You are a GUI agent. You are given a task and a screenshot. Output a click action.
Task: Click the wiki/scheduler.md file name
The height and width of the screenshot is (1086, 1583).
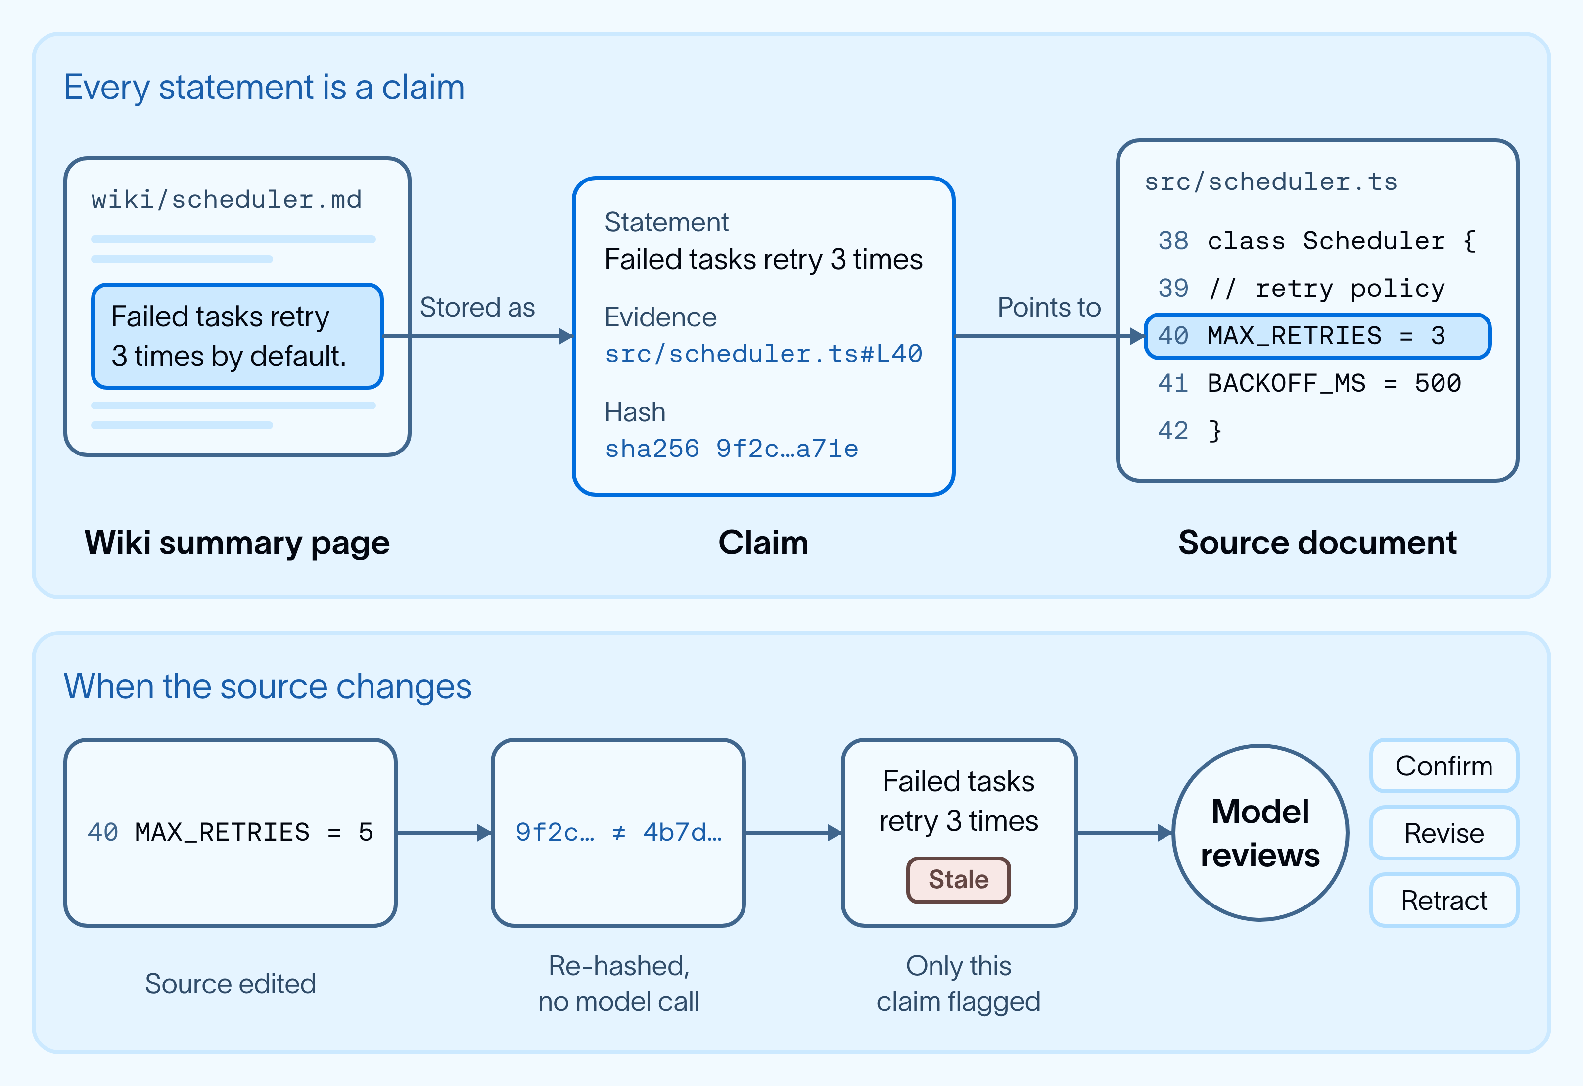[226, 199]
